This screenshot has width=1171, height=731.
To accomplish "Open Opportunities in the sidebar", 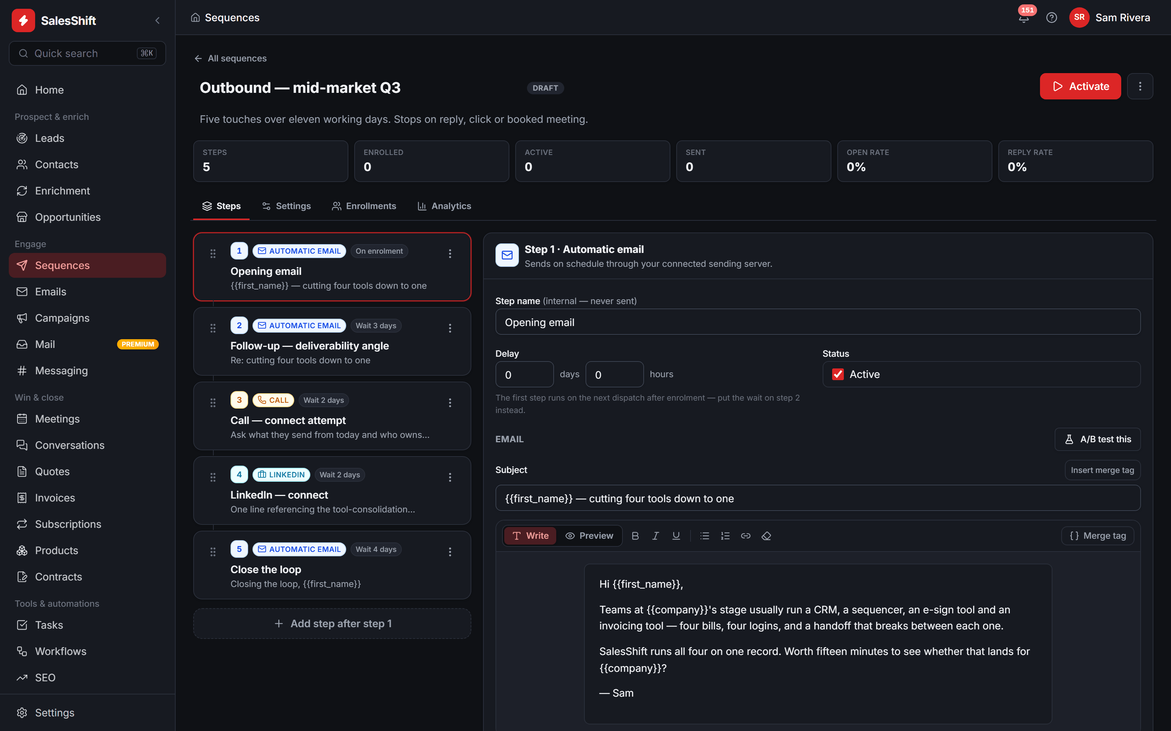I will click(x=87, y=217).
